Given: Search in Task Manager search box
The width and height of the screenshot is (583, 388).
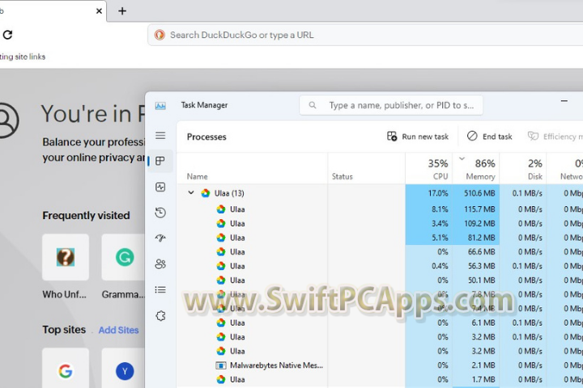Looking at the screenshot, I should (391, 105).
